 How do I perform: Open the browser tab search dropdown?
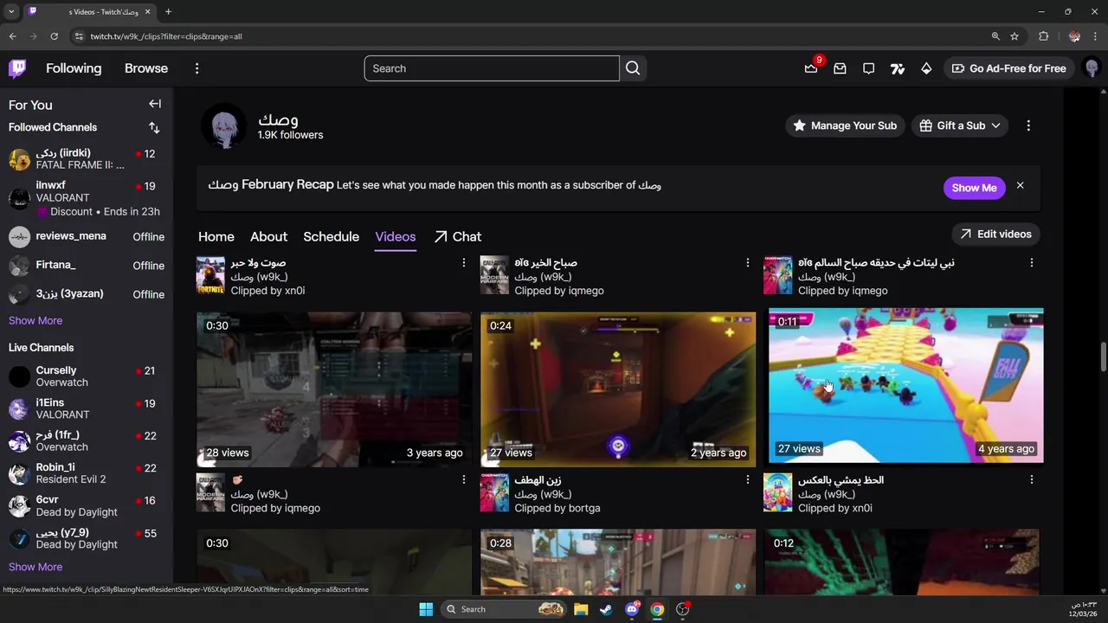pos(11,11)
